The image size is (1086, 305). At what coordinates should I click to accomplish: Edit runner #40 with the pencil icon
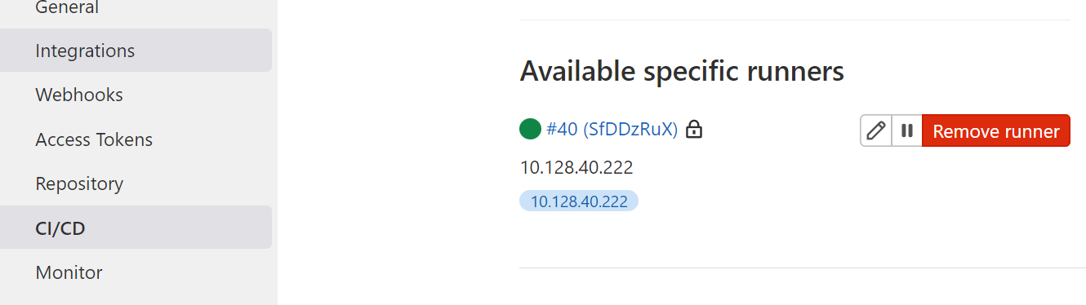point(876,130)
